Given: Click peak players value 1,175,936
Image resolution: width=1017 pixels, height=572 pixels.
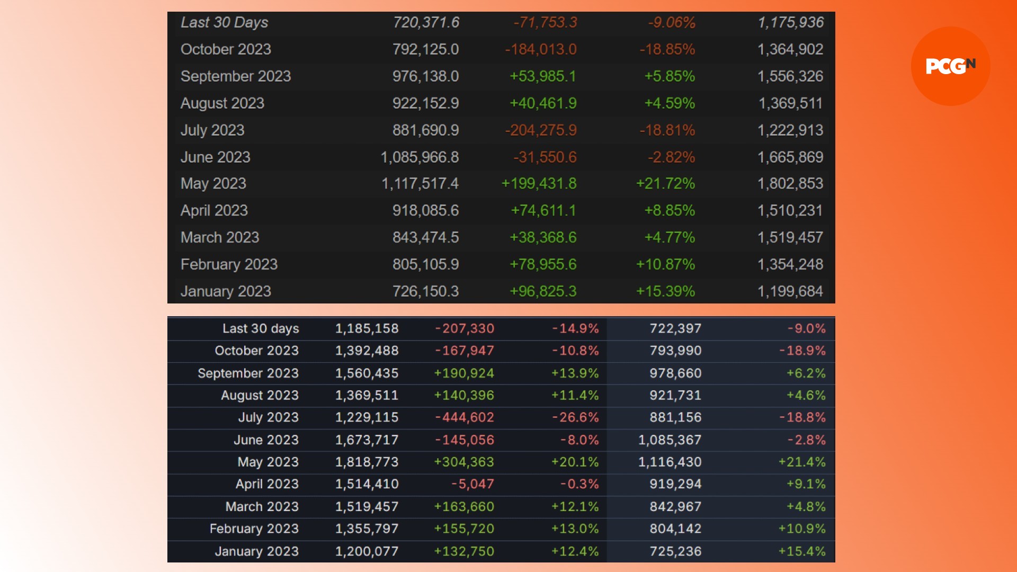Looking at the screenshot, I should coord(790,23).
